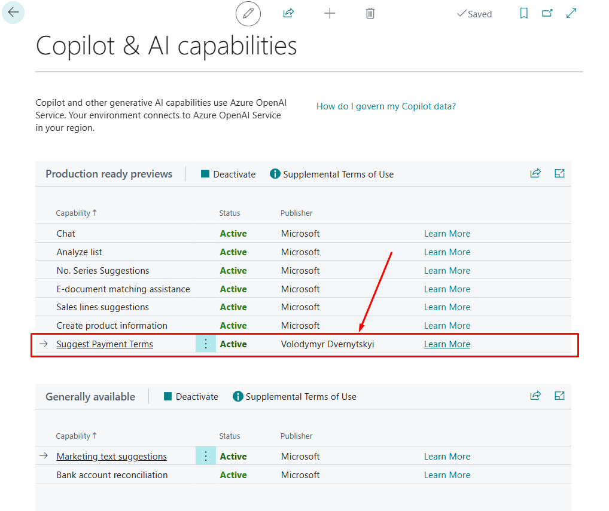Click the bookmark icon
The height and width of the screenshot is (511, 609).
pos(523,14)
